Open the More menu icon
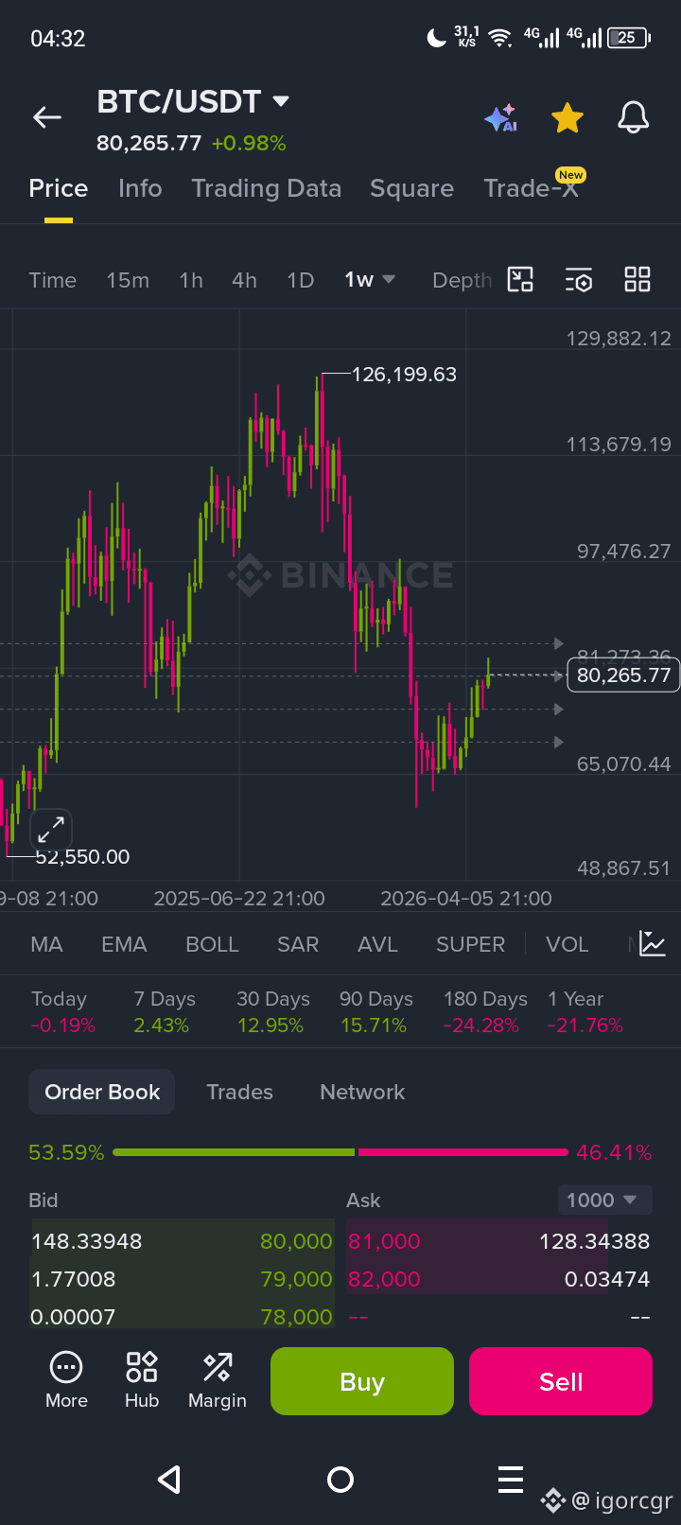 [x=66, y=1382]
